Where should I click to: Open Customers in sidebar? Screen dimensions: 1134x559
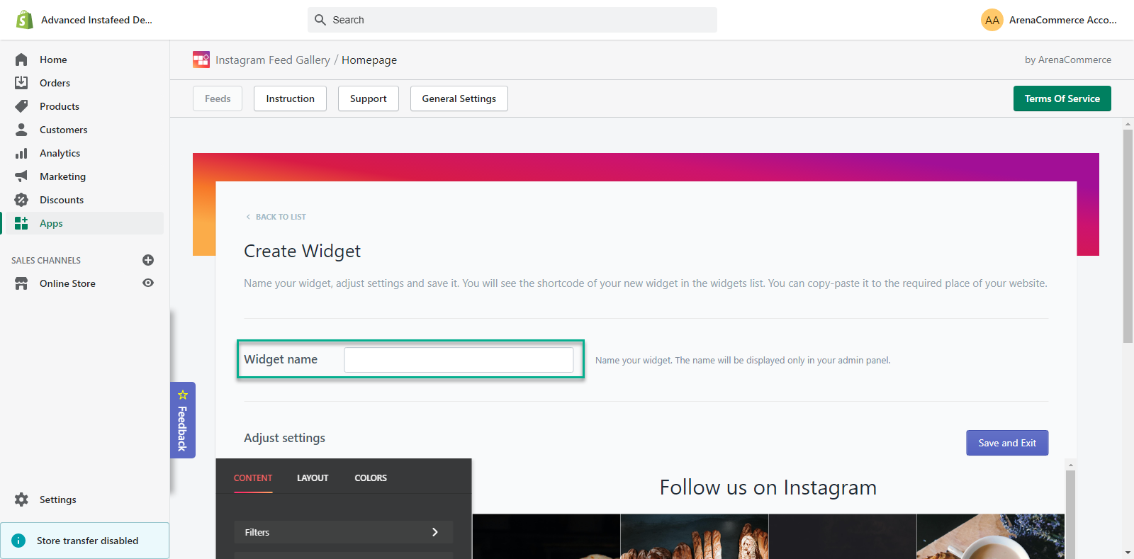tap(64, 130)
